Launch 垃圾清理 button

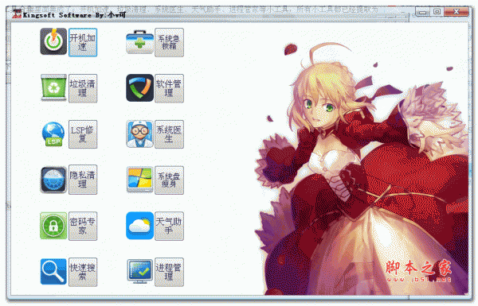pyautogui.click(x=83, y=88)
